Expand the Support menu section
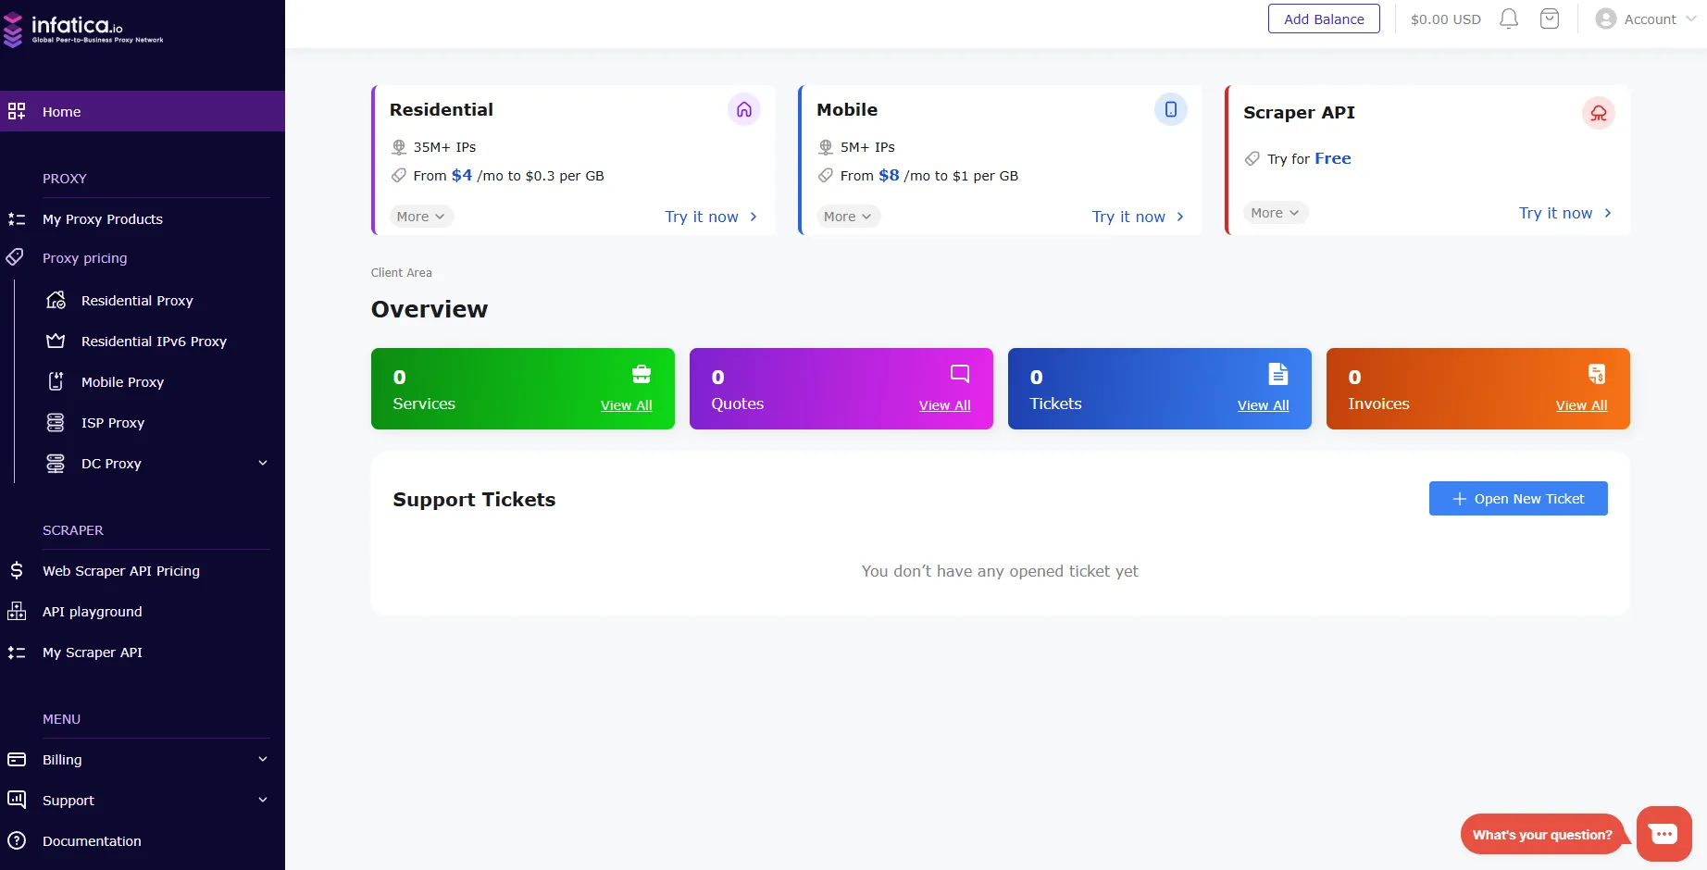This screenshot has width=1707, height=870. tap(263, 801)
